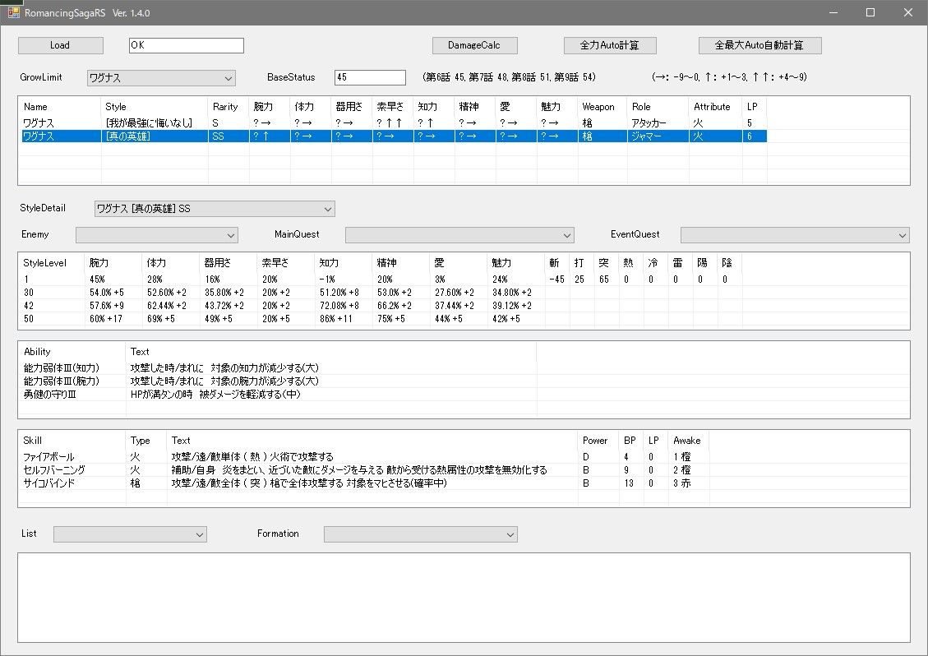Run 全力Auto計算
This screenshot has height=656, width=928.
coord(610,45)
